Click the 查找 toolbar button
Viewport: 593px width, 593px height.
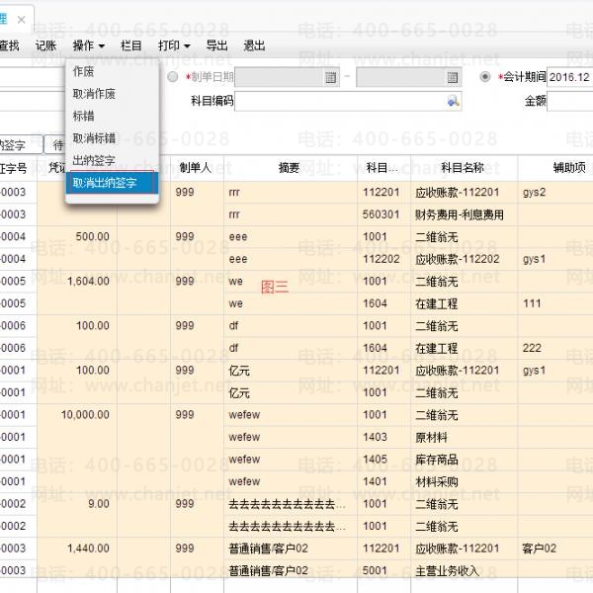coord(9,45)
